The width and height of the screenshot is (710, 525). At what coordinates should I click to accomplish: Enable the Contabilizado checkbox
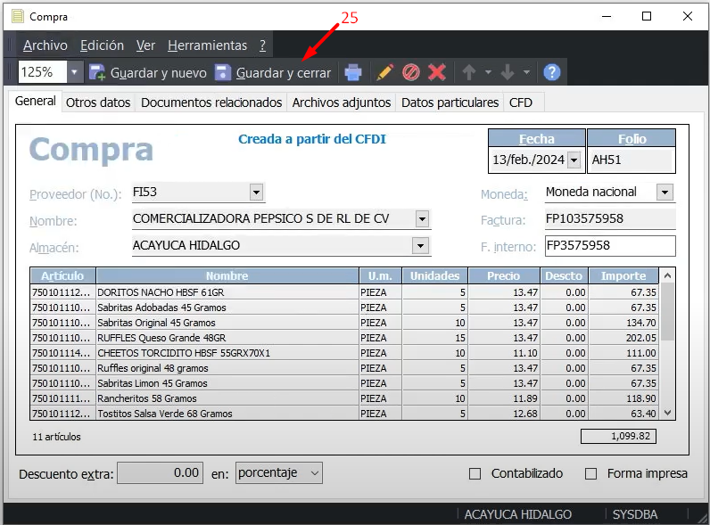(x=475, y=473)
